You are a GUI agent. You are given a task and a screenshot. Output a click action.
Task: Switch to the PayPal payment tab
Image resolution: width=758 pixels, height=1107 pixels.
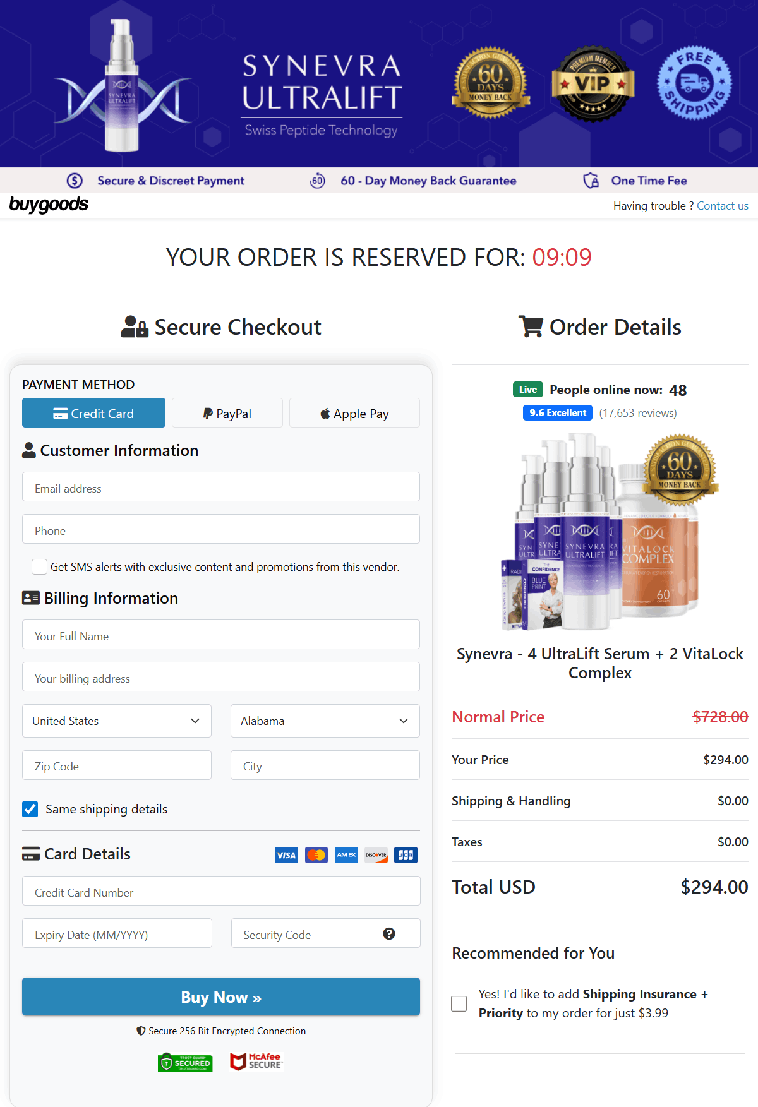click(x=227, y=413)
